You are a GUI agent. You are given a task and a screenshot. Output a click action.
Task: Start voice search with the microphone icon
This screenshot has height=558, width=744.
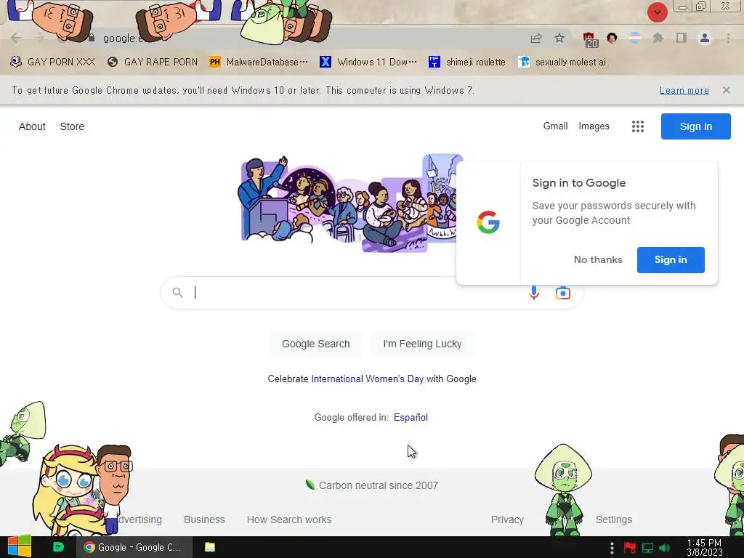[x=534, y=293]
